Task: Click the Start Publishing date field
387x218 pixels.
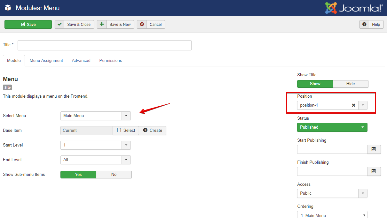Action: coord(332,149)
